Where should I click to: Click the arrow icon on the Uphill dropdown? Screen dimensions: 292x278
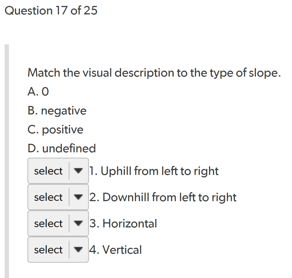click(x=78, y=171)
